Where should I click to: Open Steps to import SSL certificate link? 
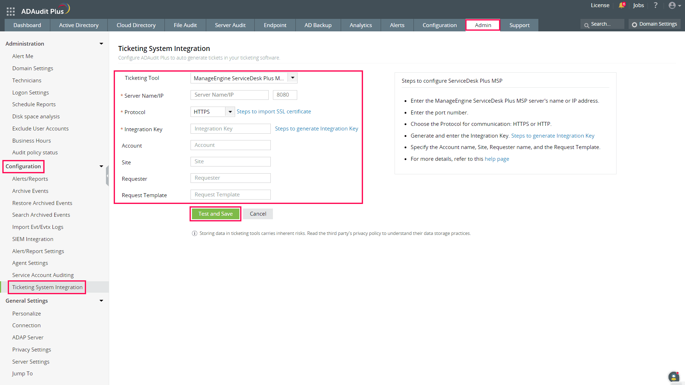coord(274,112)
